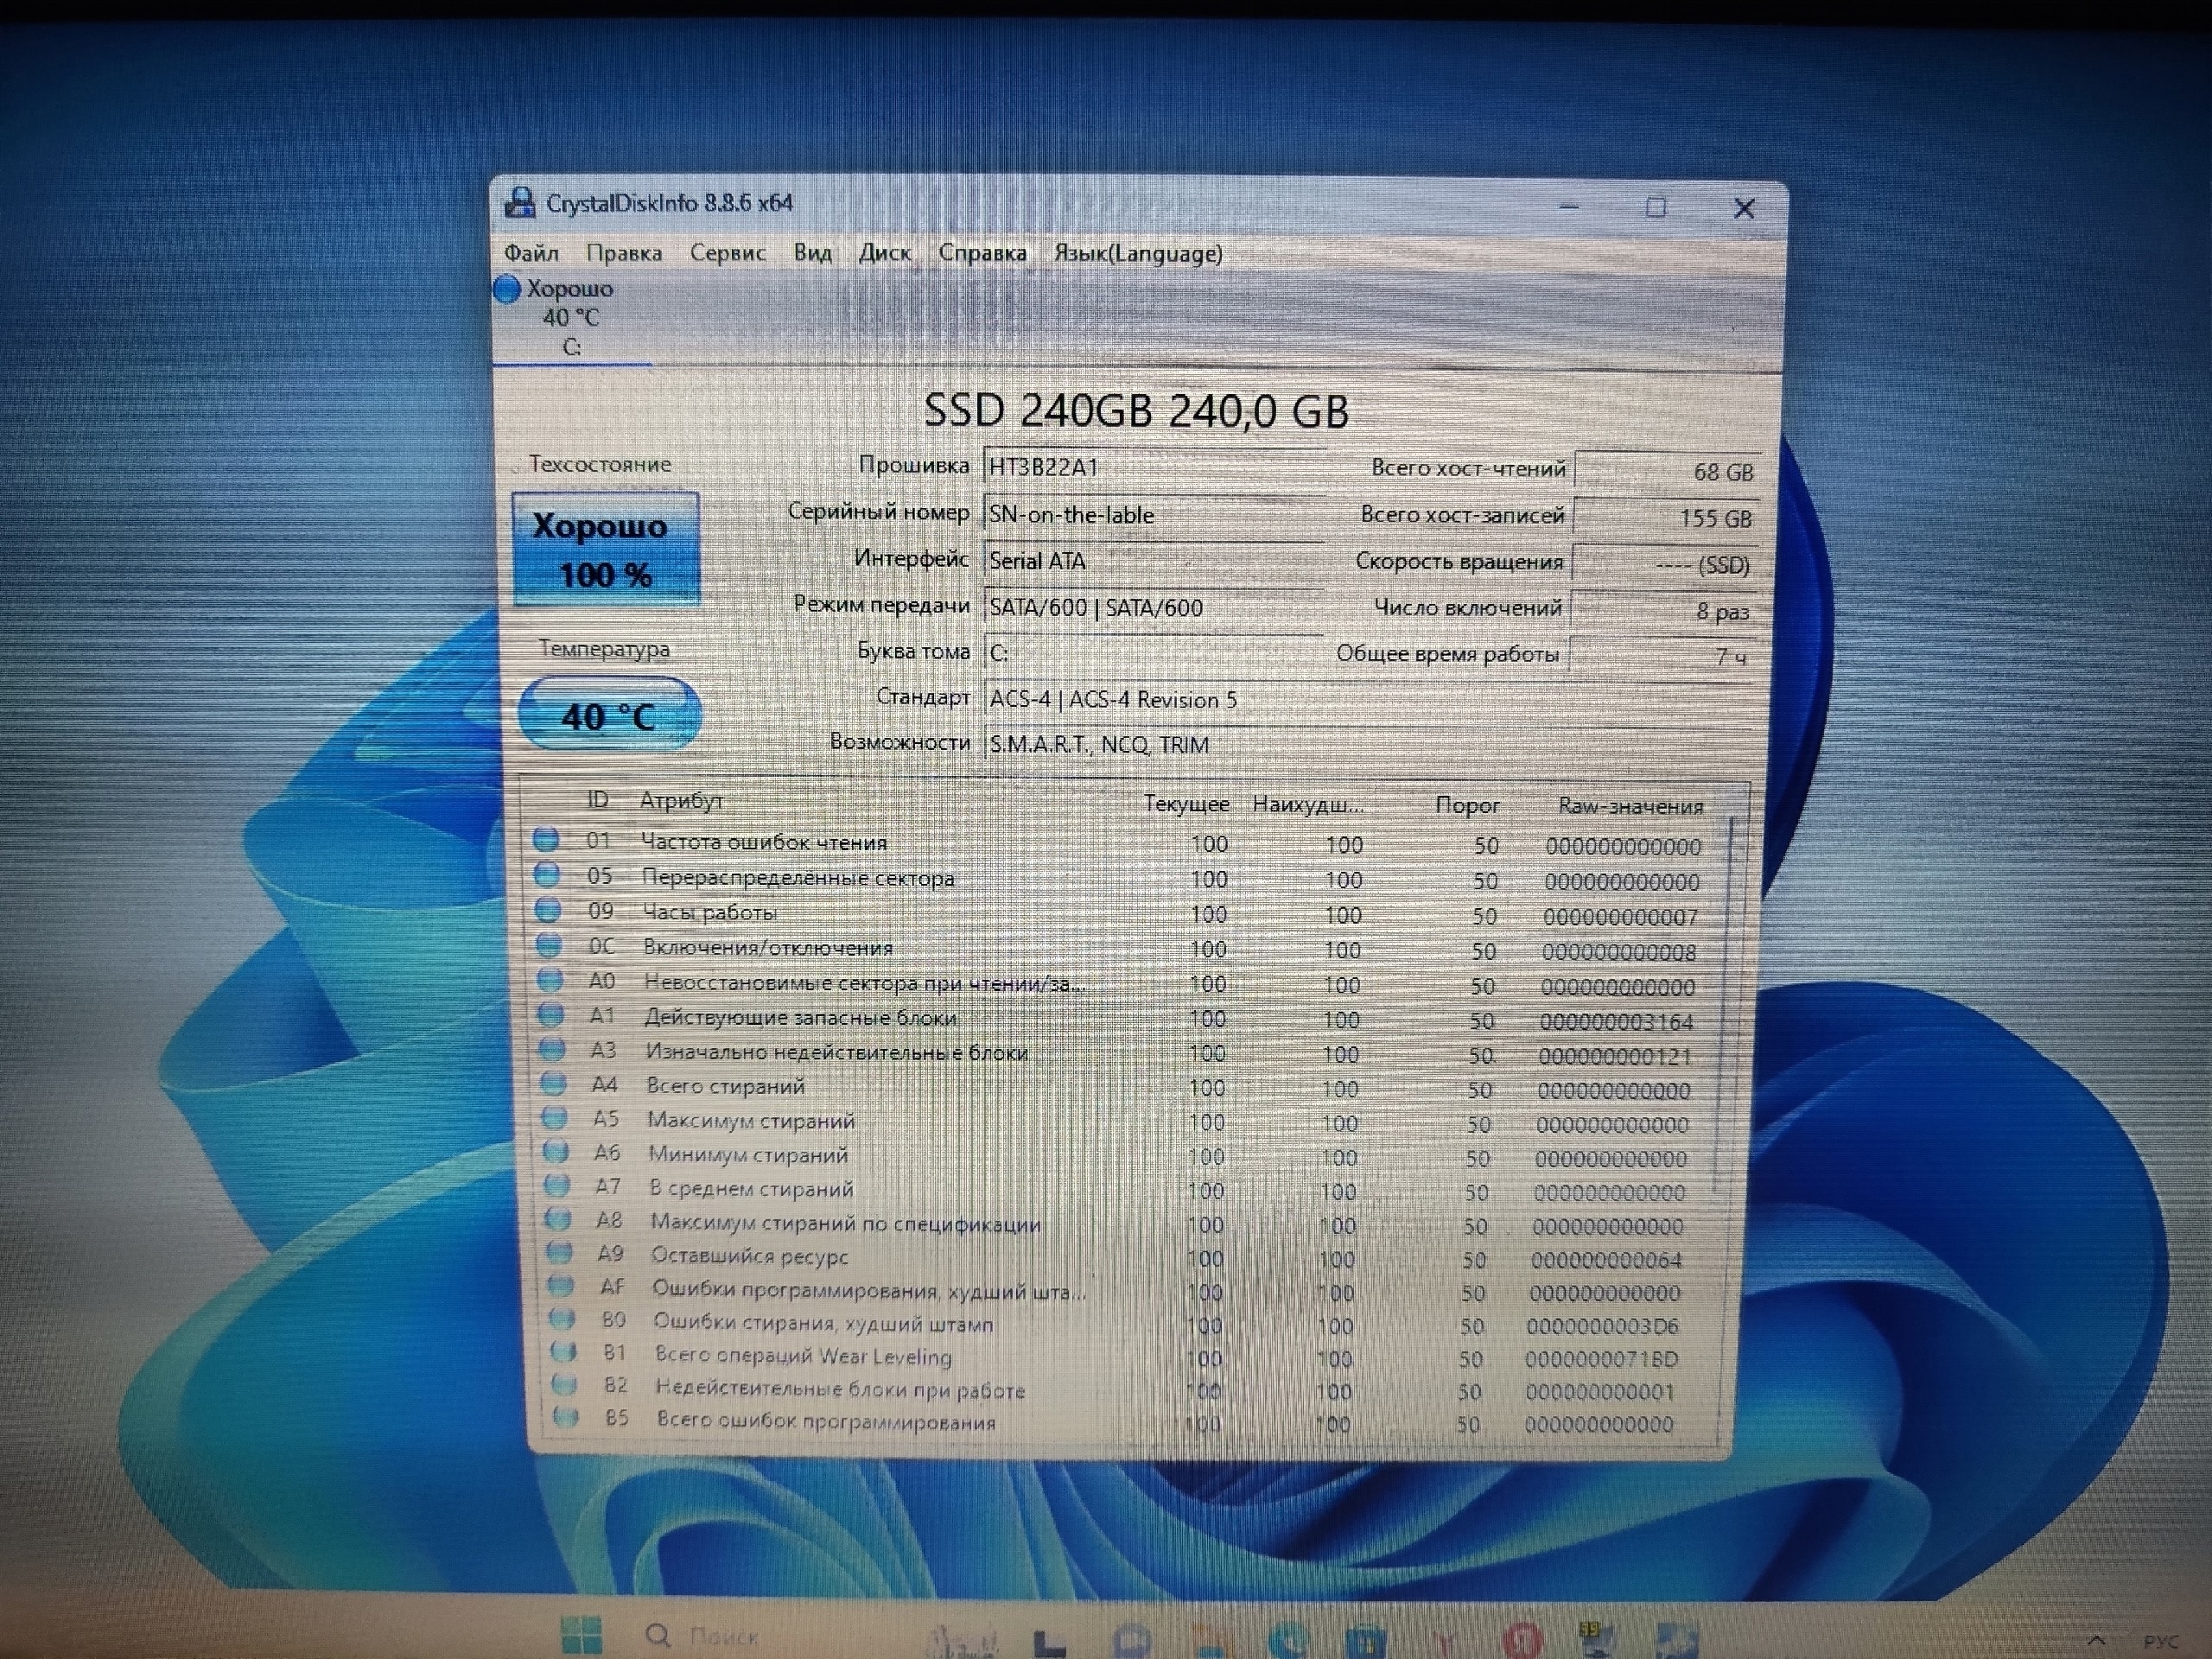This screenshot has width=2212, height=1659.
Task: Click the status circle for attribute A9
Action: (x=560, y=1252)
